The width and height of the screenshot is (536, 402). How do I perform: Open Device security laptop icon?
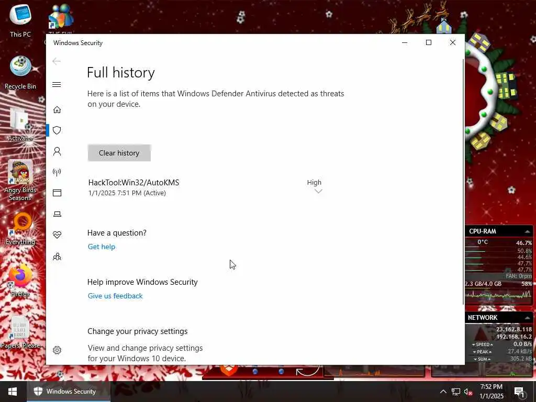[x=57, y=214]
